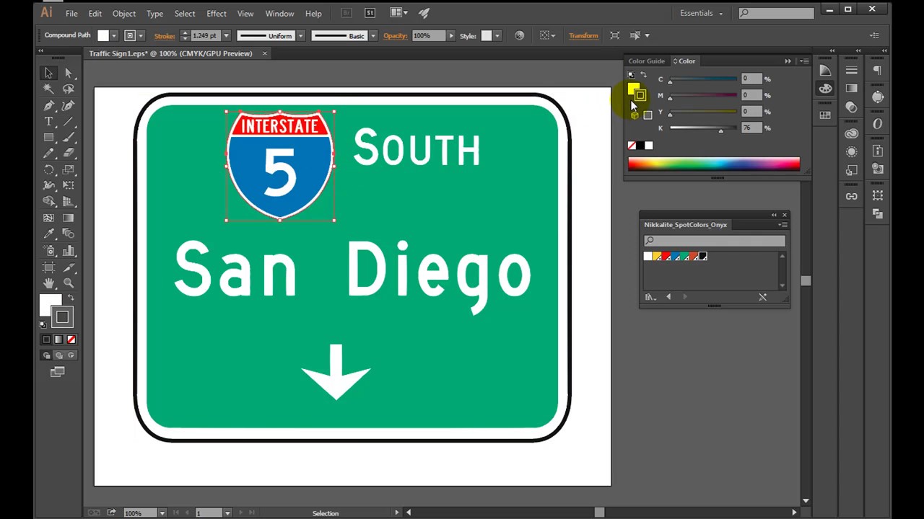This screenshot has width=924, height=519.
Task: Click the Recolor Artwork wheel icon
Action: [x=519, y=35]
